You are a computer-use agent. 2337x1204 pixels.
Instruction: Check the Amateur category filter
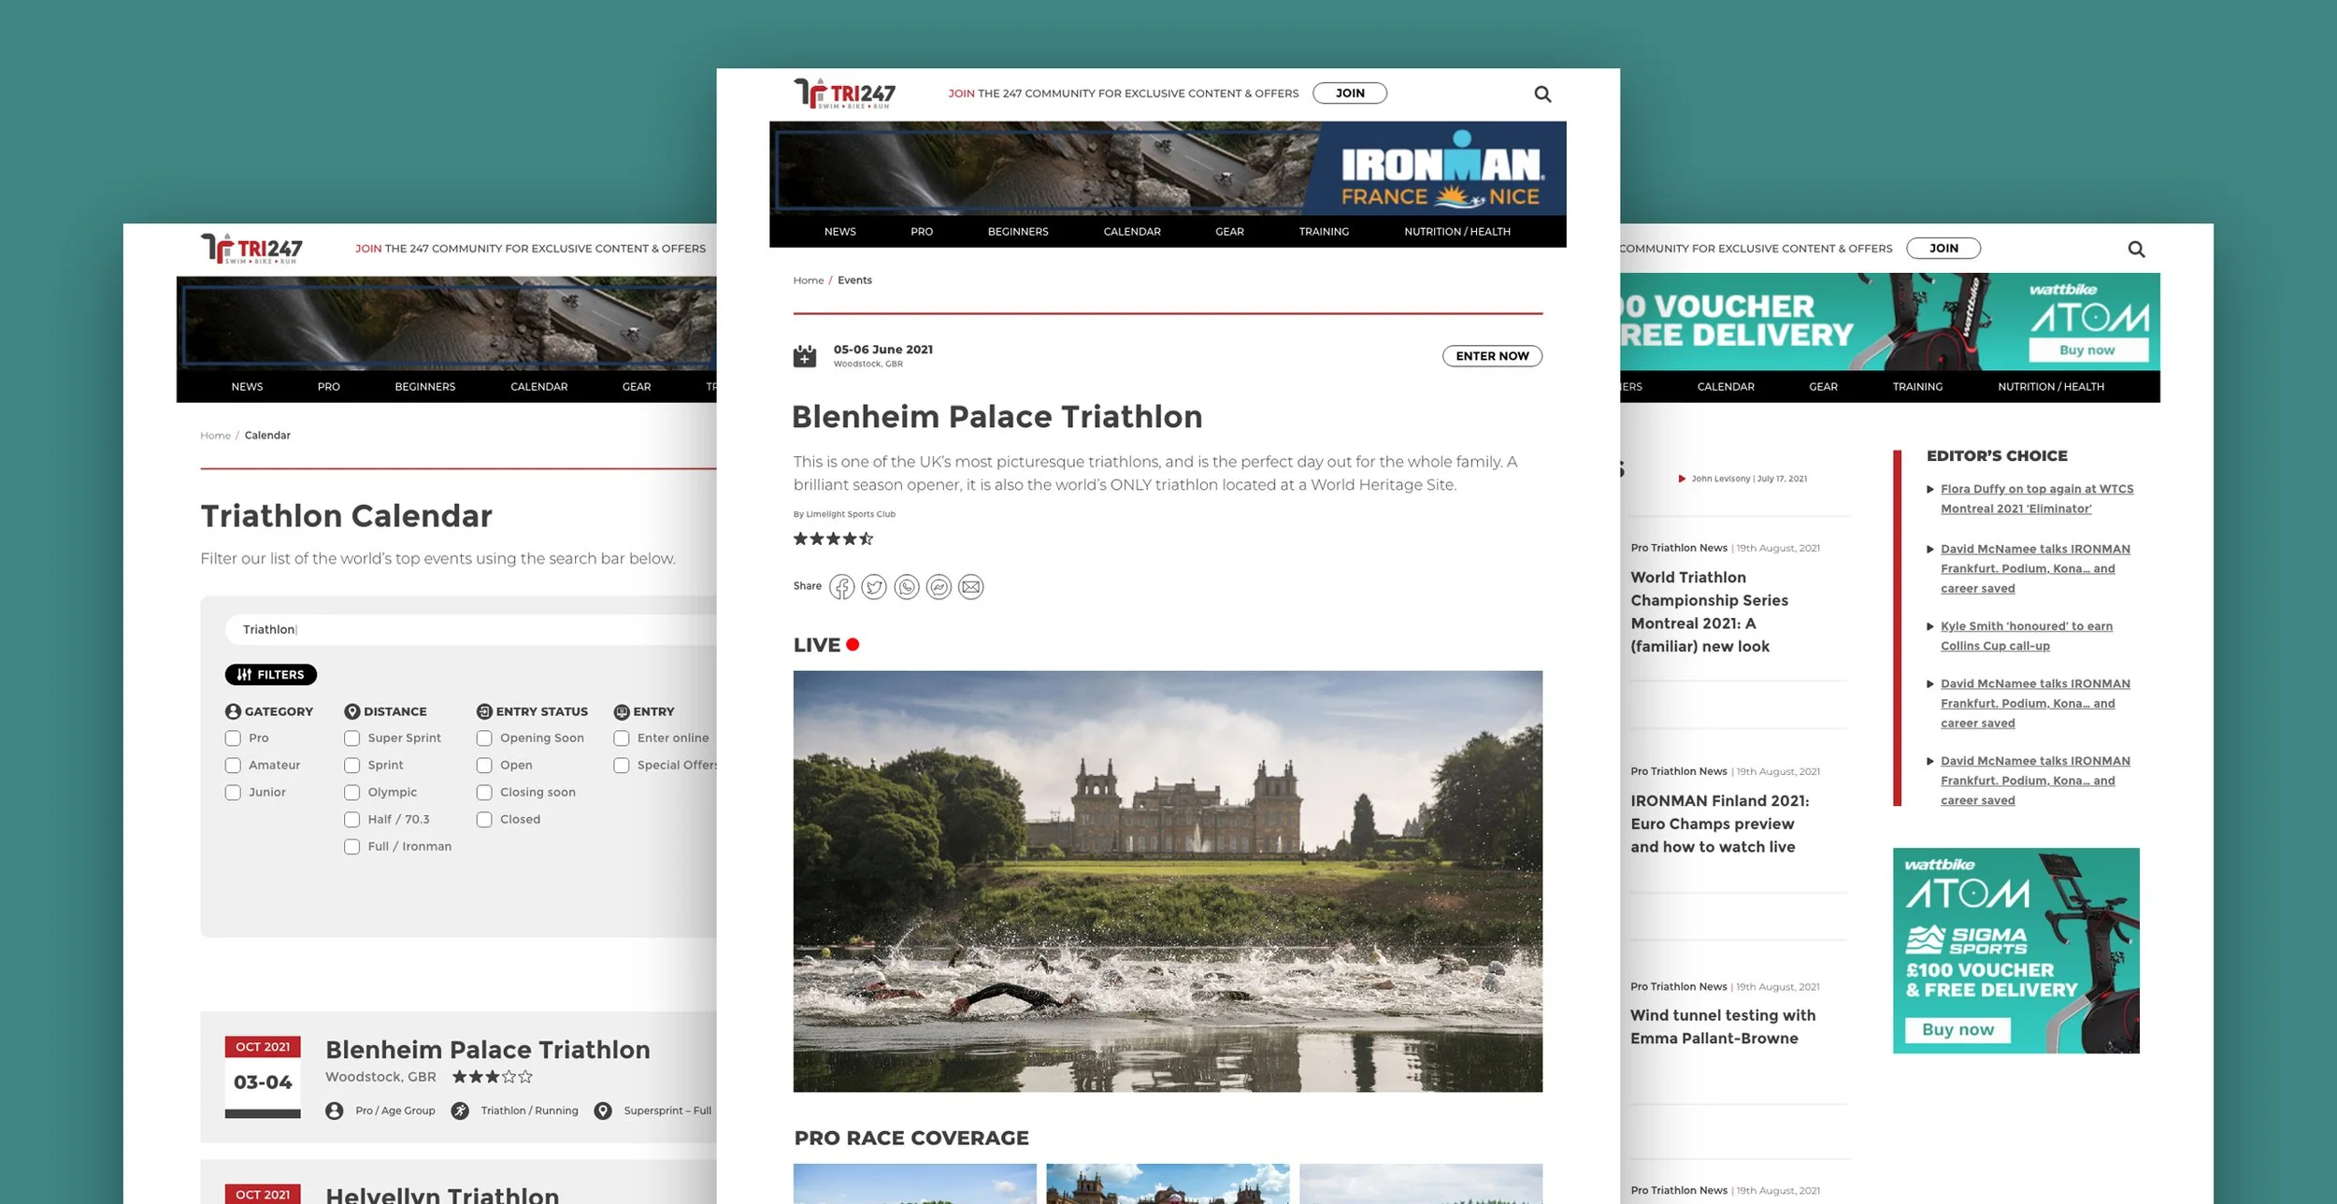tap(233, 766)
